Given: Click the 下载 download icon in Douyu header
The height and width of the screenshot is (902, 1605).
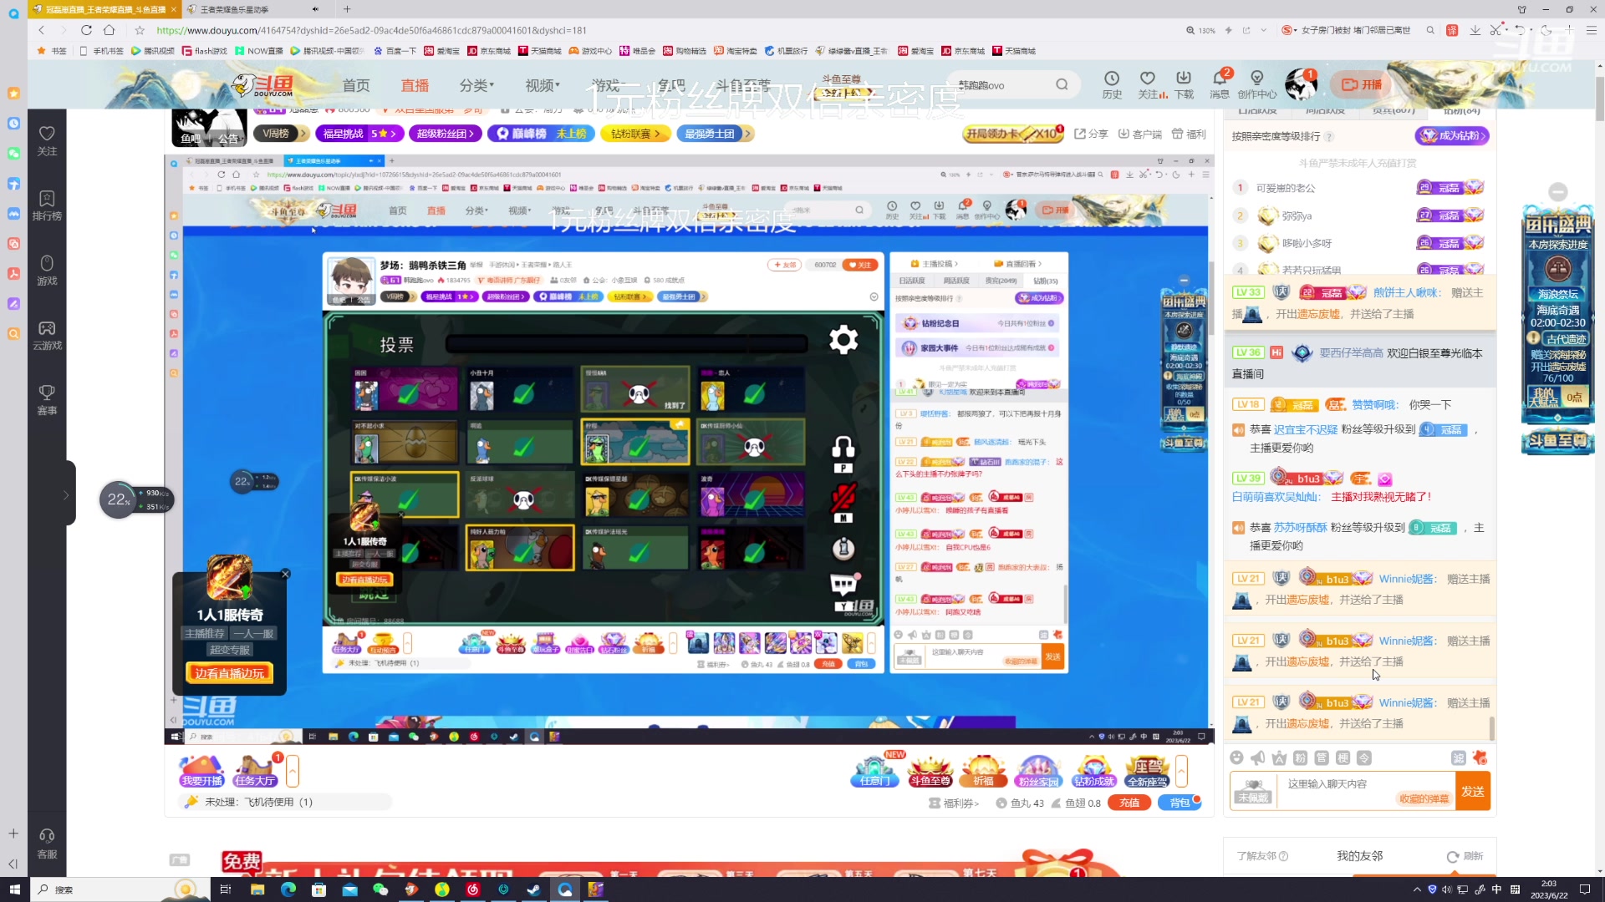Looking at the screenshot, I should click(x=1184, y=84).
